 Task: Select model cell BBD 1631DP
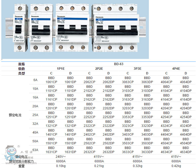(70, 150)
